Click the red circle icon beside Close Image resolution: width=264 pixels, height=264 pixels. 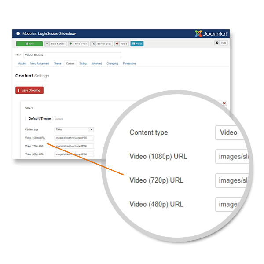click(x=117, y=44)
